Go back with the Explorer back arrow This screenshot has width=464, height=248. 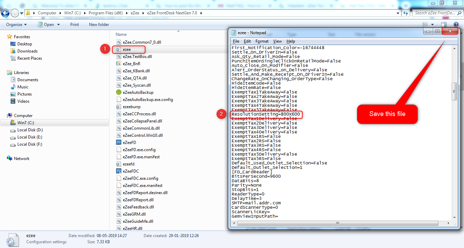[5, 13]
